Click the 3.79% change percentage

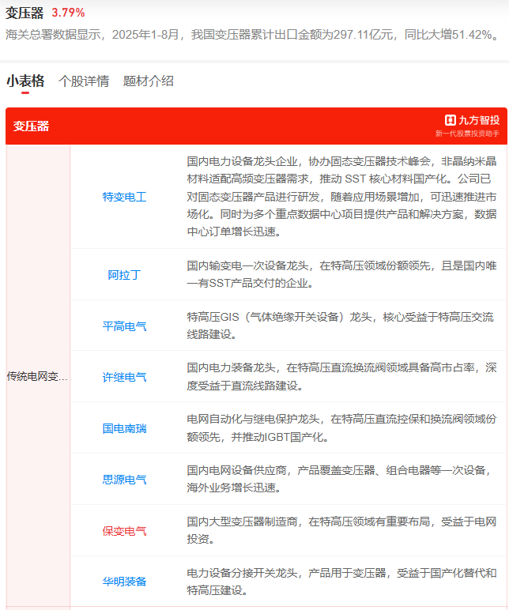(68, 13)
